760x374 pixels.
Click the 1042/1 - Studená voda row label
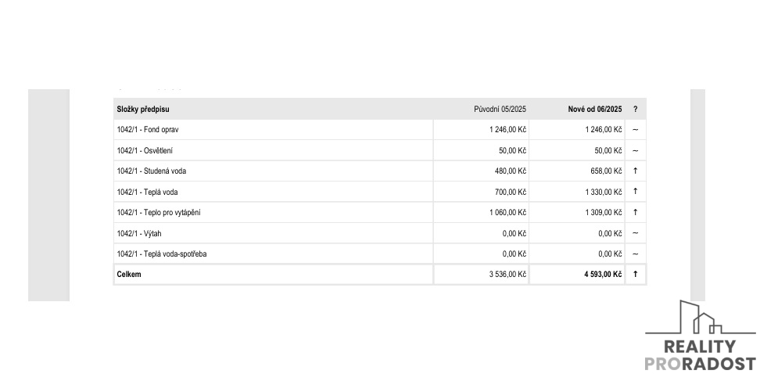(x=152, y=171)
